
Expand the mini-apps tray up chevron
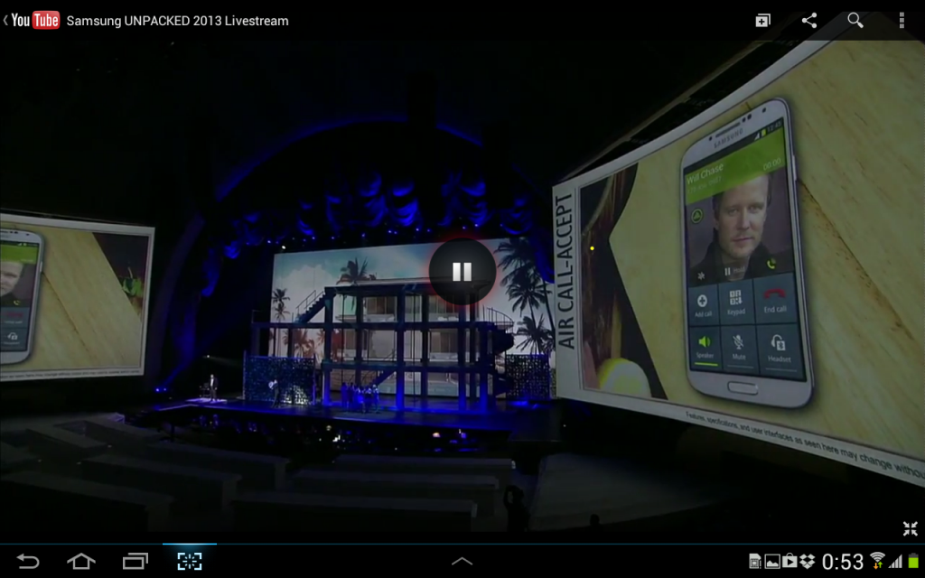click(462, 561)
